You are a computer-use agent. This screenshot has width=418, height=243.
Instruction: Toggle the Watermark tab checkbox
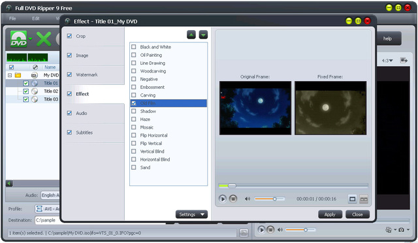click(69, 74)
